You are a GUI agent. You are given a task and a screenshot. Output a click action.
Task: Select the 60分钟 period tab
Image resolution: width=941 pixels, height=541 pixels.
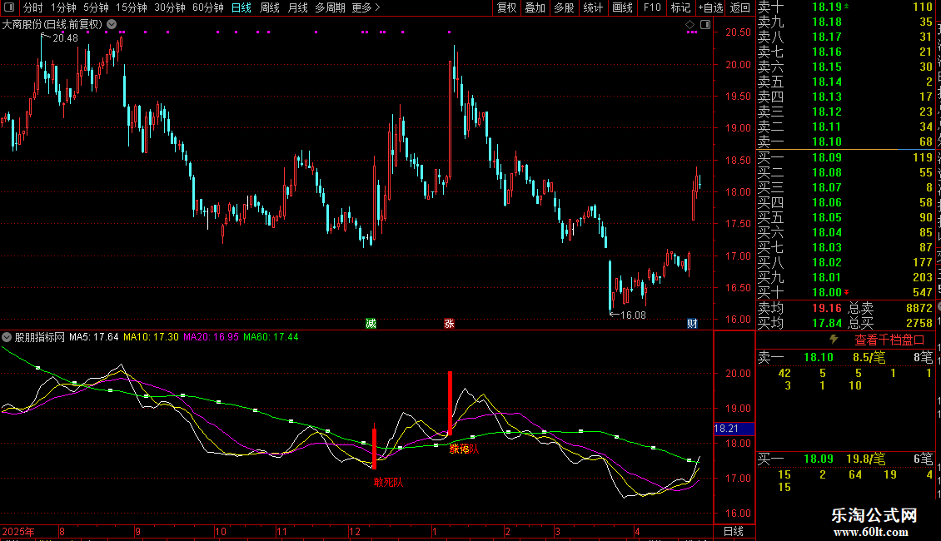click(208, 7)
